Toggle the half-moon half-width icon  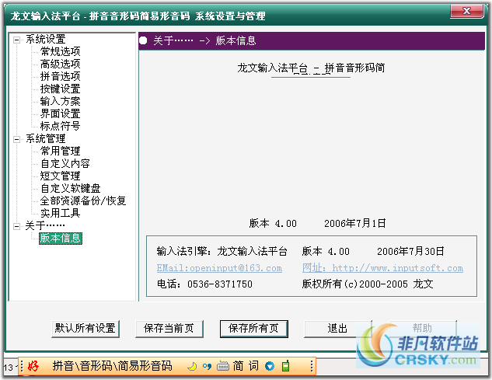click(x=192, y=366)
